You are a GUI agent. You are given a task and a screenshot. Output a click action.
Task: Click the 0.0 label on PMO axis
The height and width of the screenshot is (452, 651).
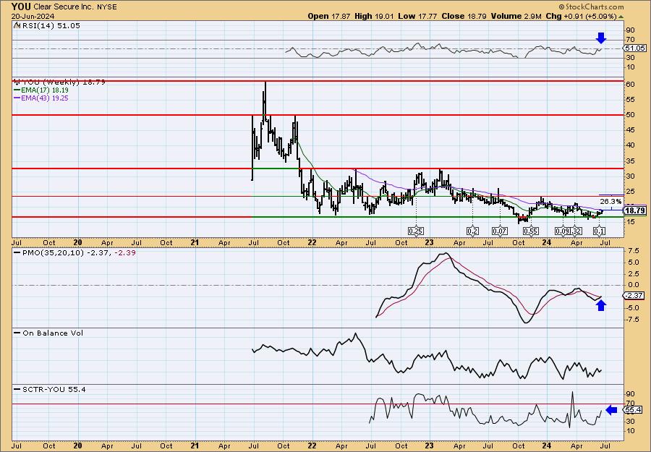634,285
